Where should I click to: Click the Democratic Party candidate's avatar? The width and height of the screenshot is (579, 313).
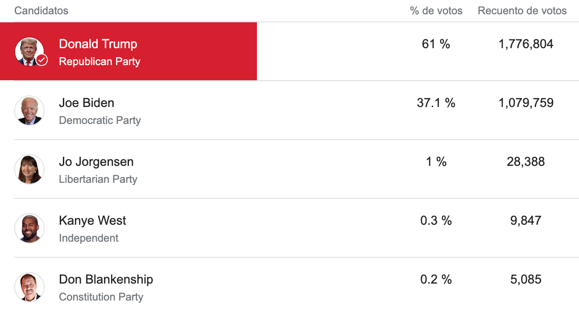(x=29, y=110)
